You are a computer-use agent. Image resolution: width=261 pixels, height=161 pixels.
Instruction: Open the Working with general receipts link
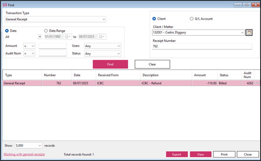24,154
